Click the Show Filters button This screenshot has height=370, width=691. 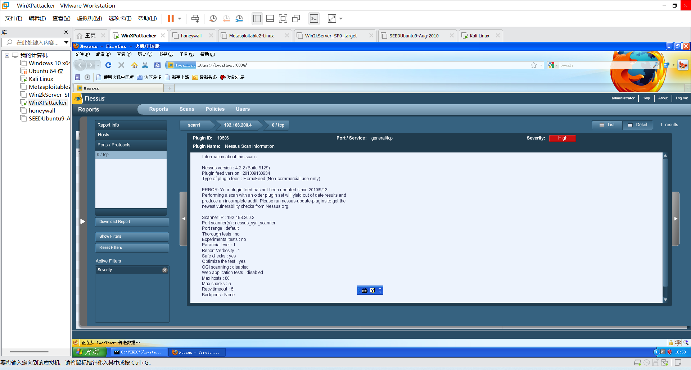coord(132,237)
